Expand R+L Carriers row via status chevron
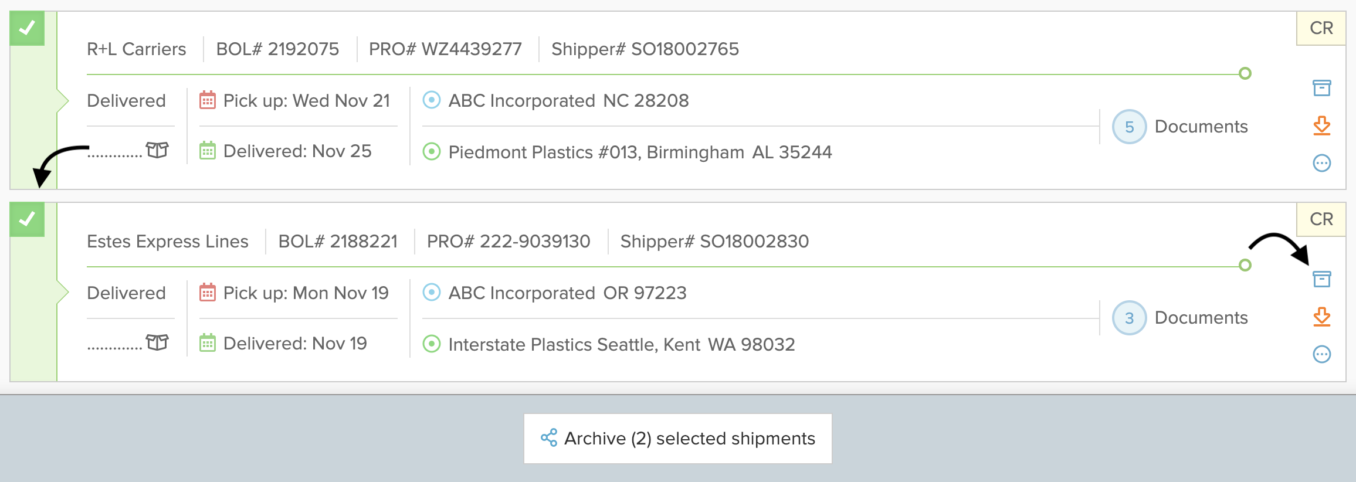This screenshot has width=1356, height=482. pyautogui.click(x=63, y=101)
